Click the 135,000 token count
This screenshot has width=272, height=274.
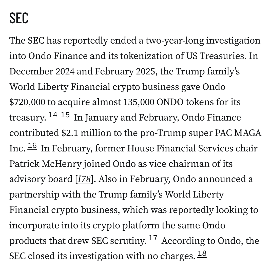click(138, 102)
